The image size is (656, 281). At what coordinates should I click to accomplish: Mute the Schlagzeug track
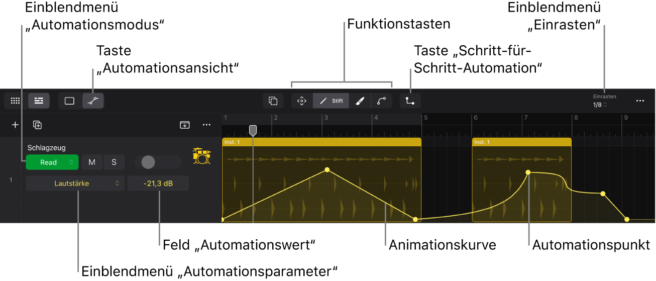(x=92, y=162)
